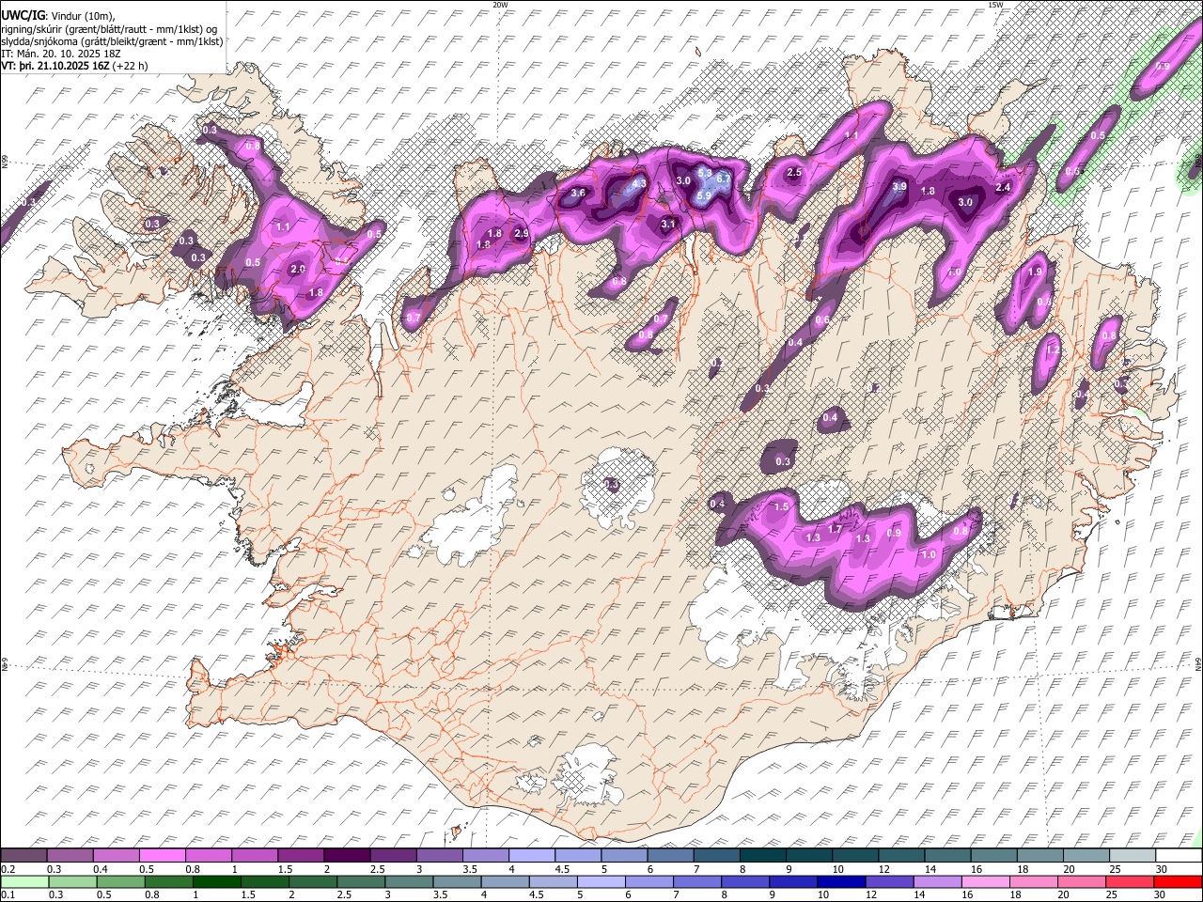
Task: Click the pure red 30 swatch in lower scale
Action: [1179, 881]
